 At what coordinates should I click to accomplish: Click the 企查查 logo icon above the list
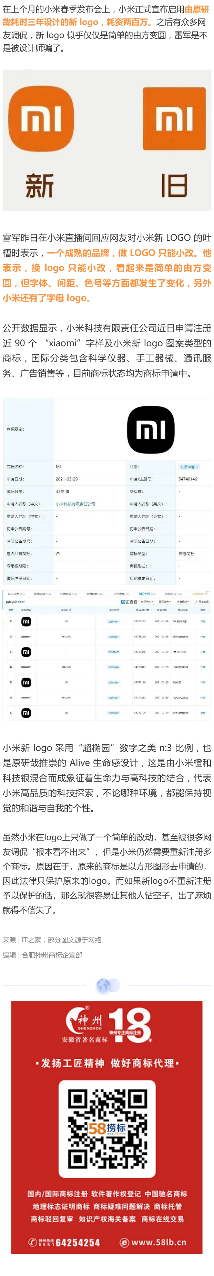129,602
